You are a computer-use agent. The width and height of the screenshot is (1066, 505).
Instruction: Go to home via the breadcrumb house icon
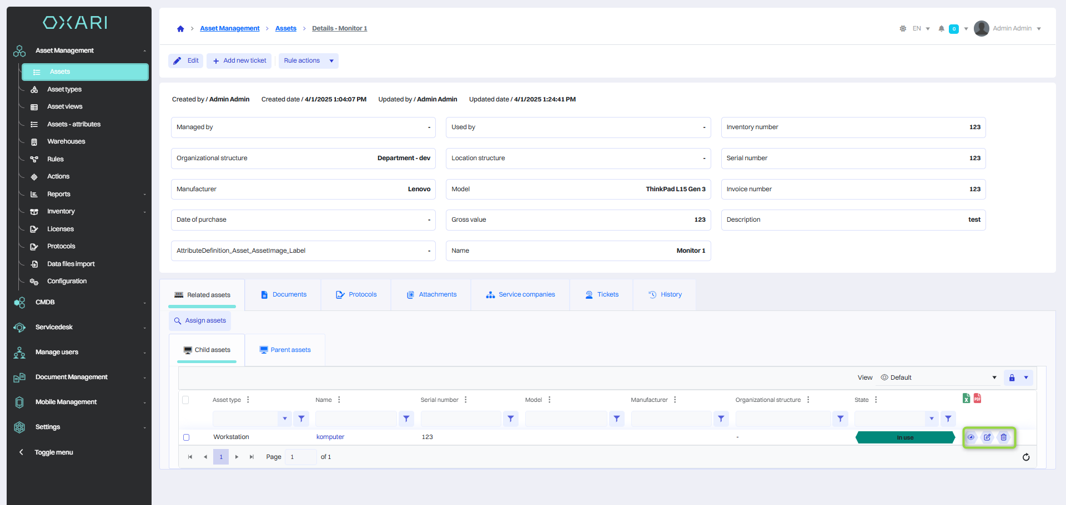pyautogui.click(x=180, y=29)
